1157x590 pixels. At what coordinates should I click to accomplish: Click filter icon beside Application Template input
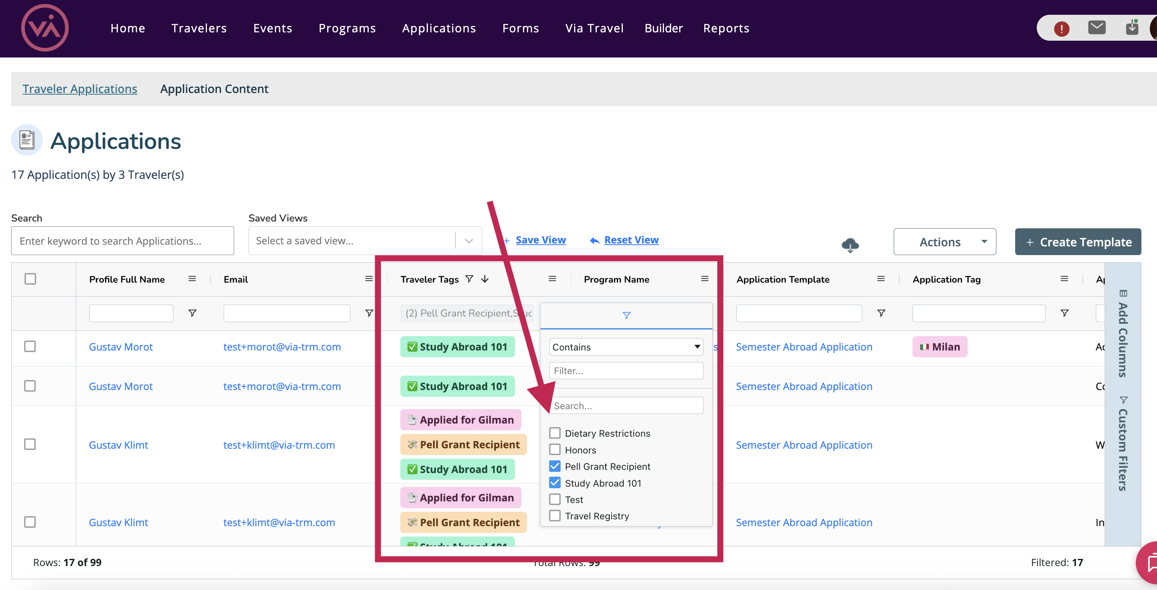[x=881, y=313]
